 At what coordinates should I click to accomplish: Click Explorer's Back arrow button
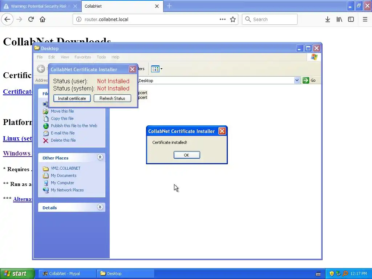pos(41,69)
